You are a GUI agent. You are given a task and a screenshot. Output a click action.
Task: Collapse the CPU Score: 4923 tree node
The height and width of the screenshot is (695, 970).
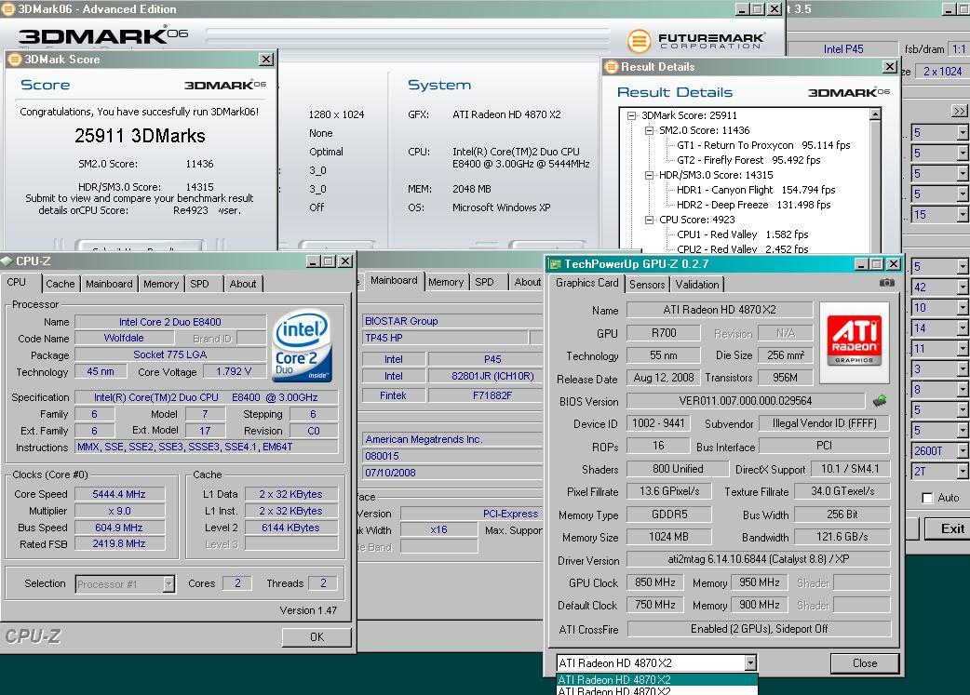click(649, 220)
